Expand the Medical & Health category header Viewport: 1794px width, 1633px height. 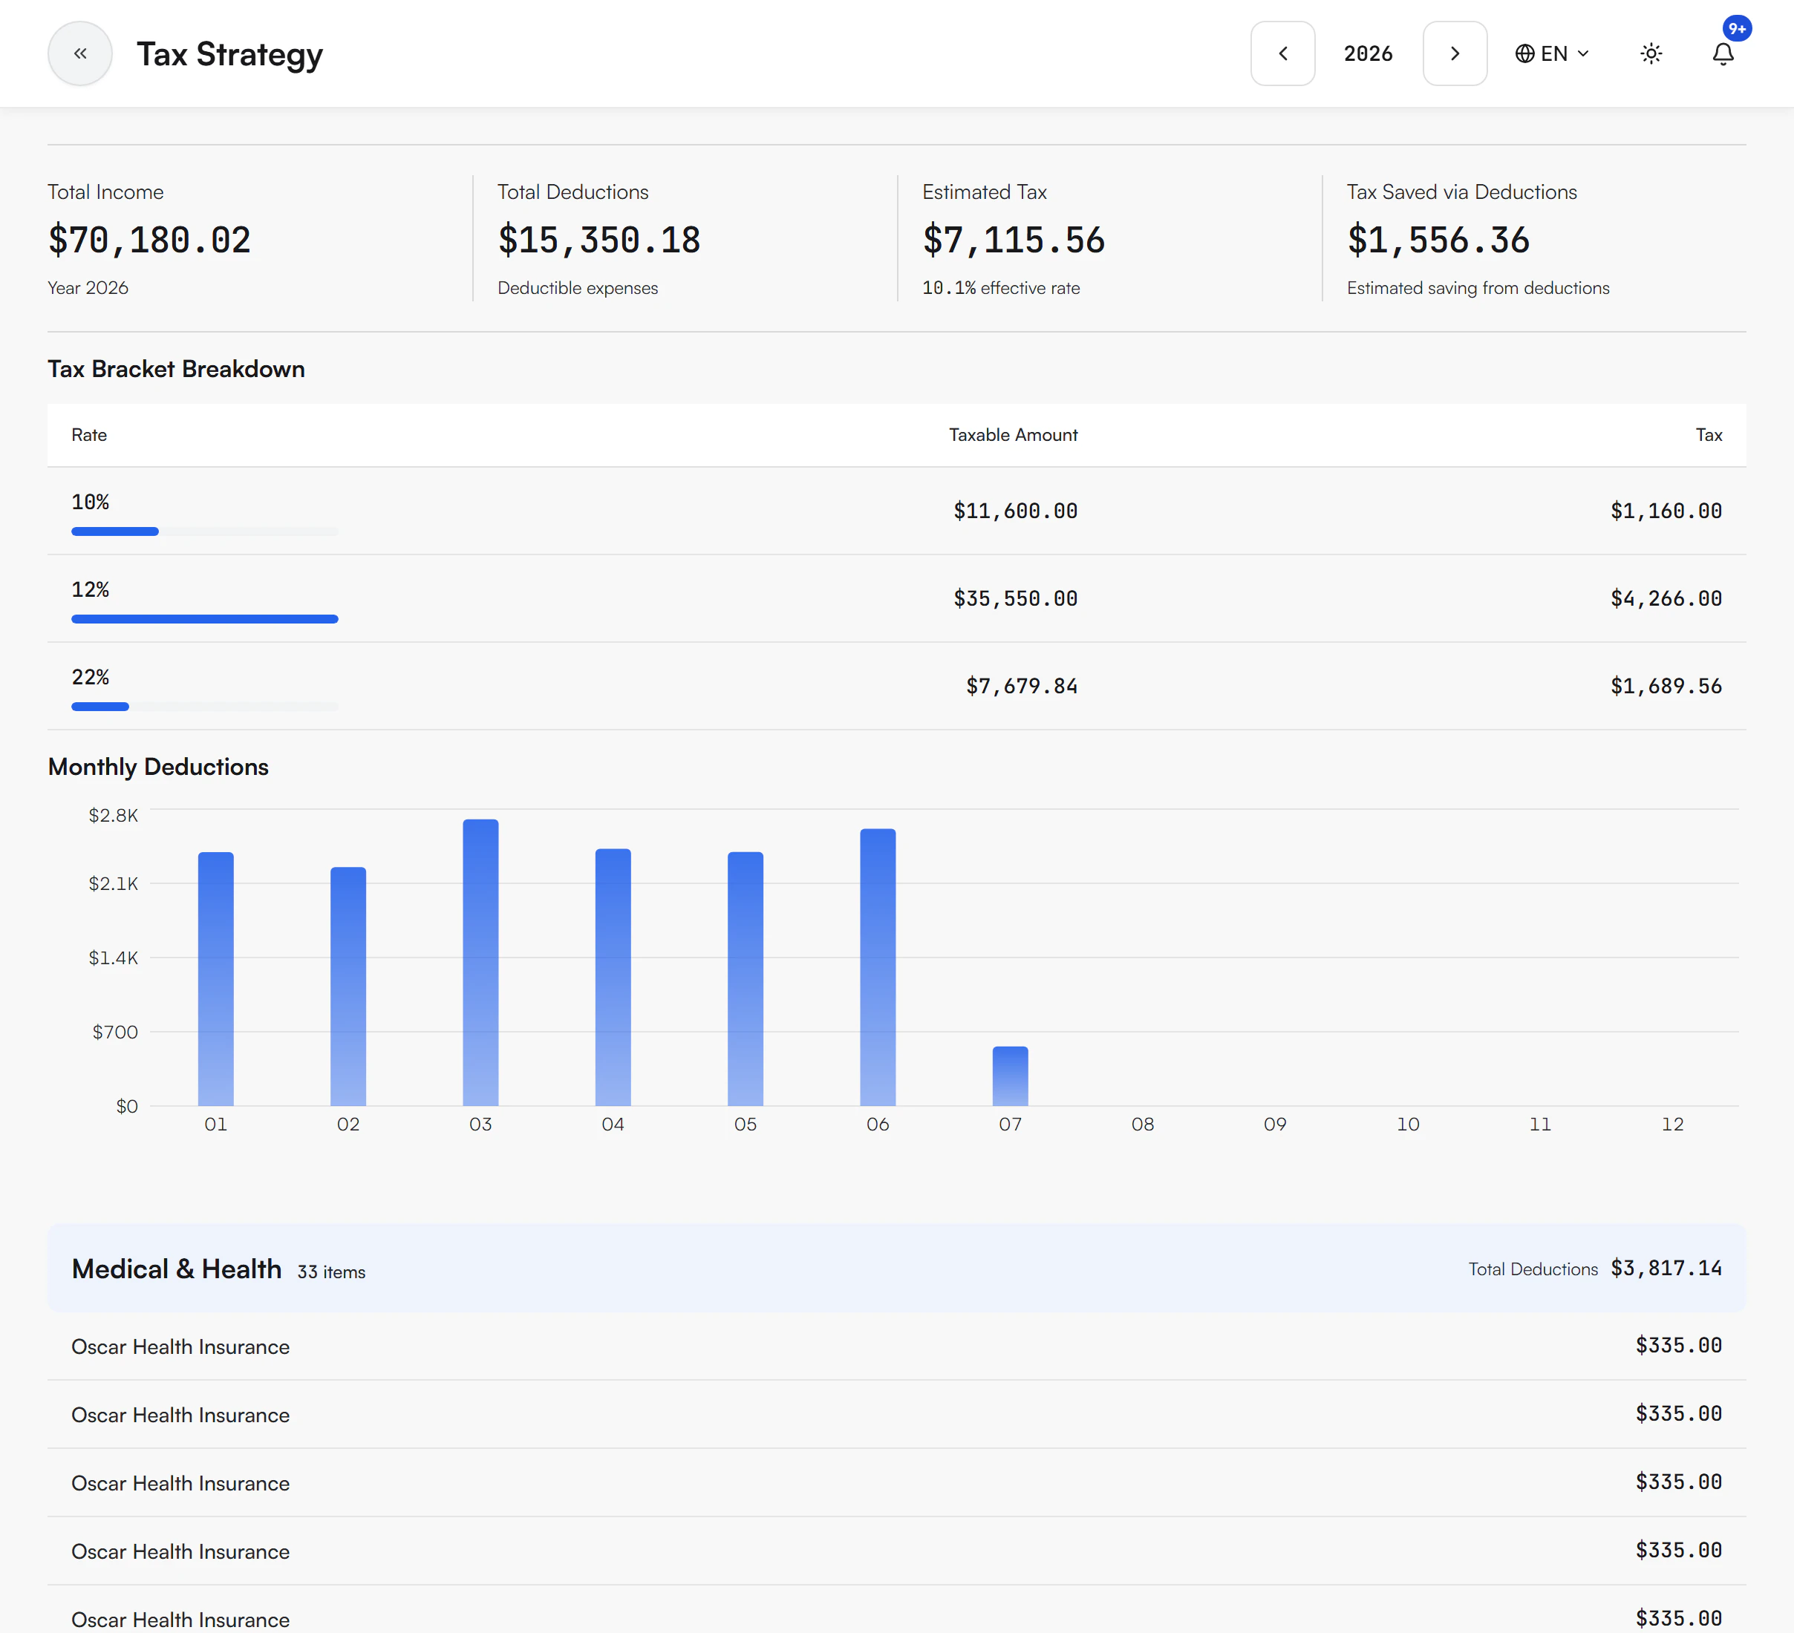tap(896, 1269)
